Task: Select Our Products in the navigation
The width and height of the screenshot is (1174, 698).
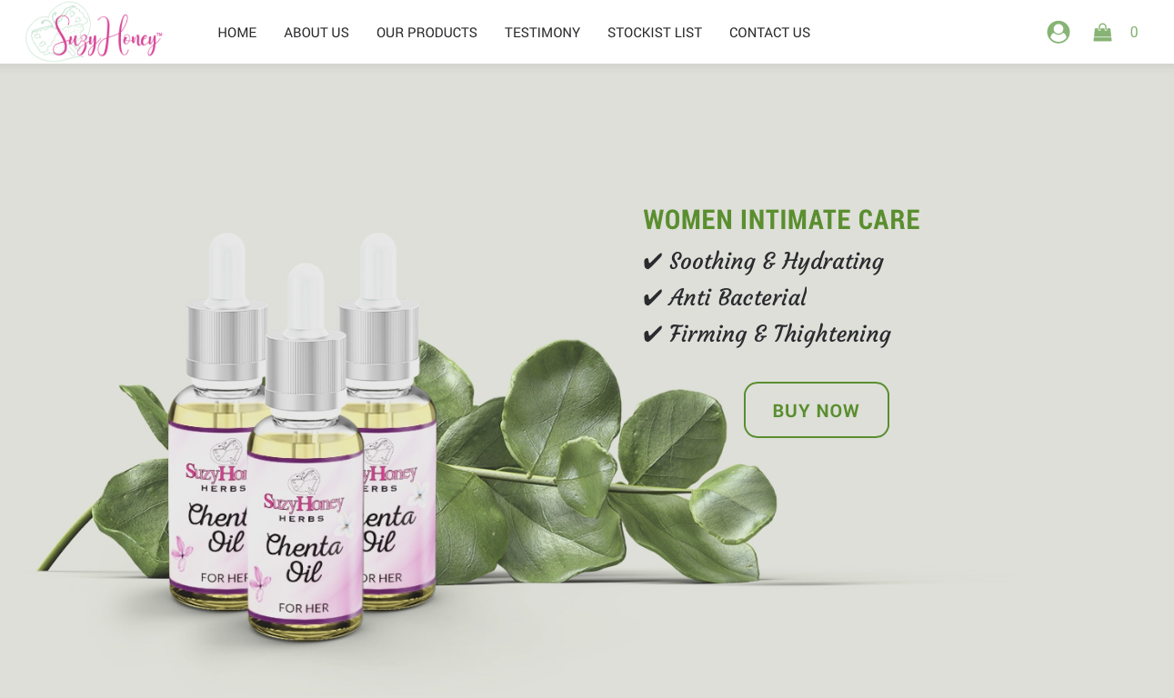Action: [x=426, y=33]
